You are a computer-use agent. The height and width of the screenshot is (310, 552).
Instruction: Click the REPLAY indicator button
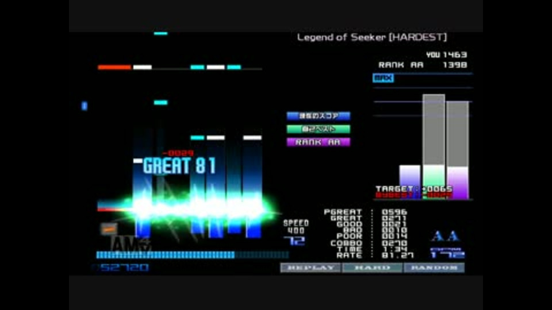(310, 268)
